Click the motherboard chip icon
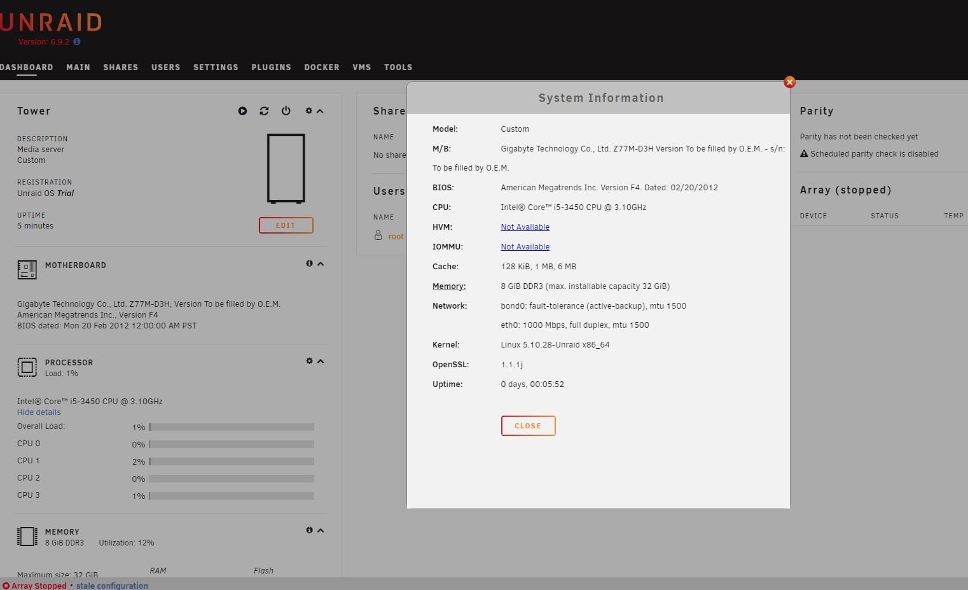Image resolution: width=968 pixels, height=590 pixels. point(27,270)
